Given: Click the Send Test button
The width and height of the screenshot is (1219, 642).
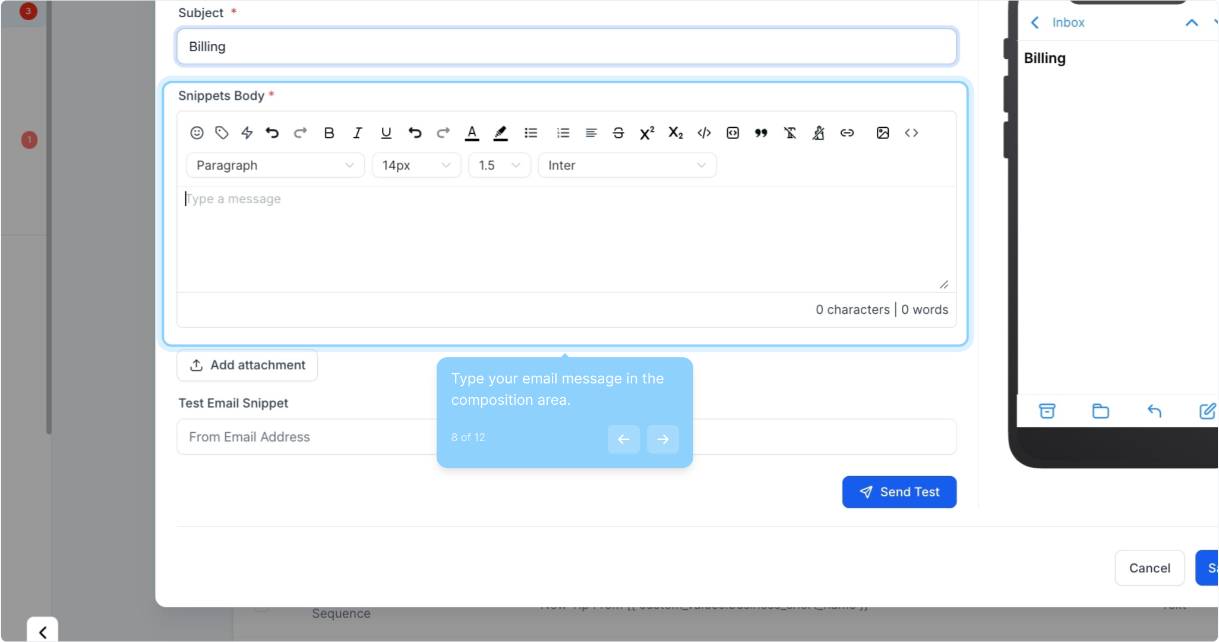Looking at the screenshot, I should click(899, 492).
